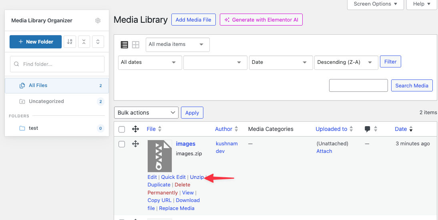This screenshot has width=438, height=220.
Task: Click Delete Permanently row action
Action: tap(169, 189)
